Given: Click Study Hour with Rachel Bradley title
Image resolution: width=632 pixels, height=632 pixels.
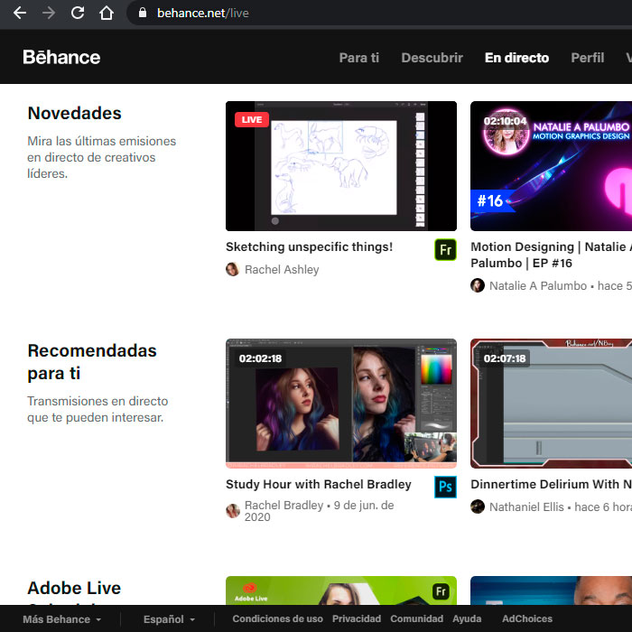Looking at the screenshot, I should (x=319, y=484).
